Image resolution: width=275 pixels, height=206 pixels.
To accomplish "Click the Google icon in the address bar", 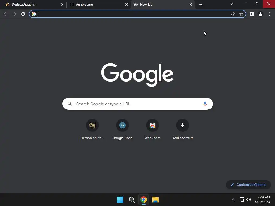I will (x=34, y=14).
